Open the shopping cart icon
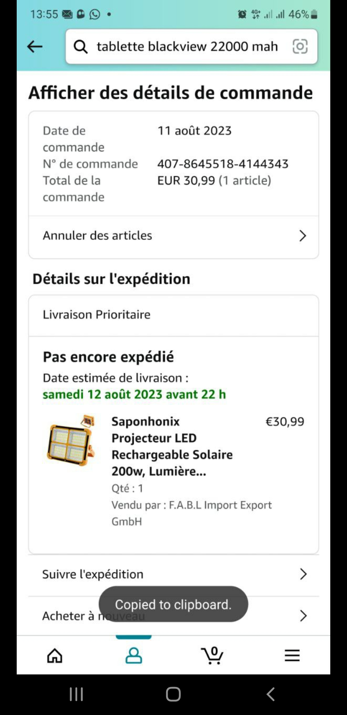The height and width of the screenshot is (715, 347). (x=212, y=655)
